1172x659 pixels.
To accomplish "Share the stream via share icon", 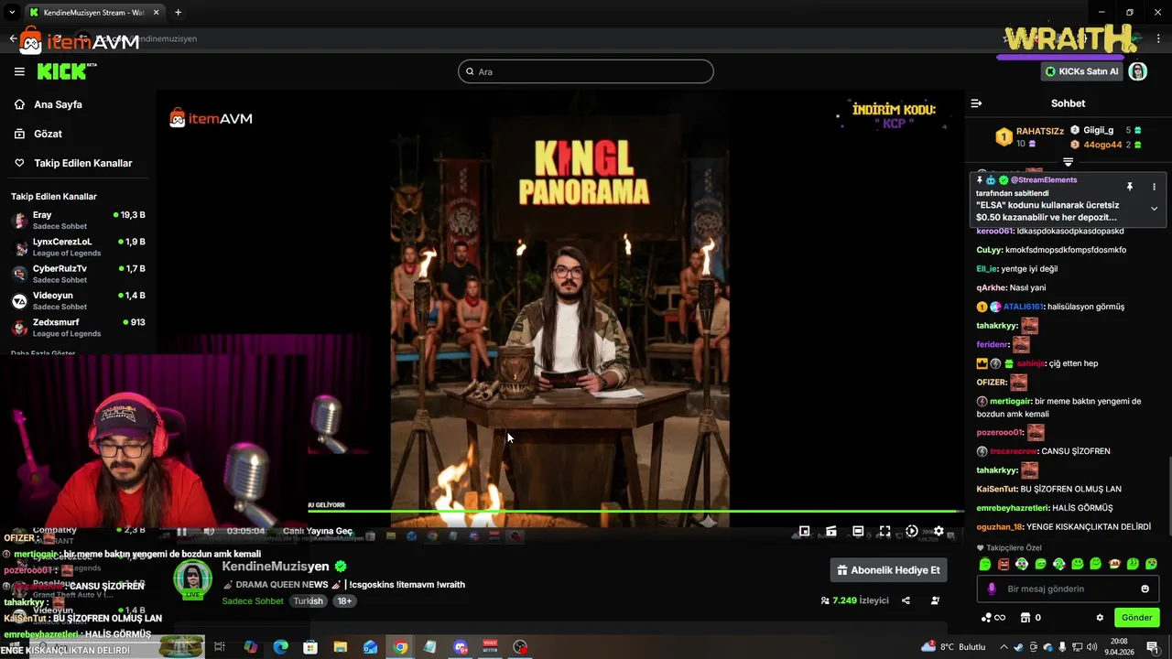I will [906, 600].
